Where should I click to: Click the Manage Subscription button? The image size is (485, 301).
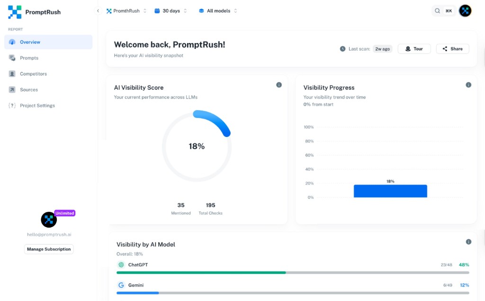[49, 249]
